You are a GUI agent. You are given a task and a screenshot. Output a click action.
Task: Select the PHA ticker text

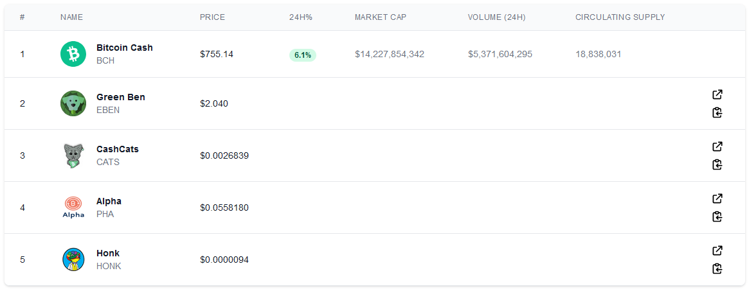tap(105, 214)
